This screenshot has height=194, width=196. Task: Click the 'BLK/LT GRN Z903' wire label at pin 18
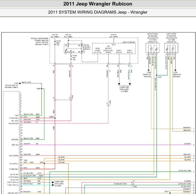coord(31,138)
